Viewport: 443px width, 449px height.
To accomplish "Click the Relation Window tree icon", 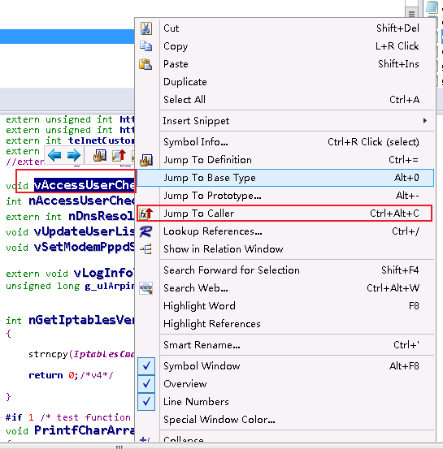I will pos(146,249).
